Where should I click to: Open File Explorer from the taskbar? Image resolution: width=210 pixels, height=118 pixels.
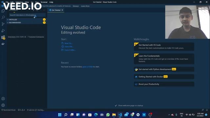(x=114, y=115)
